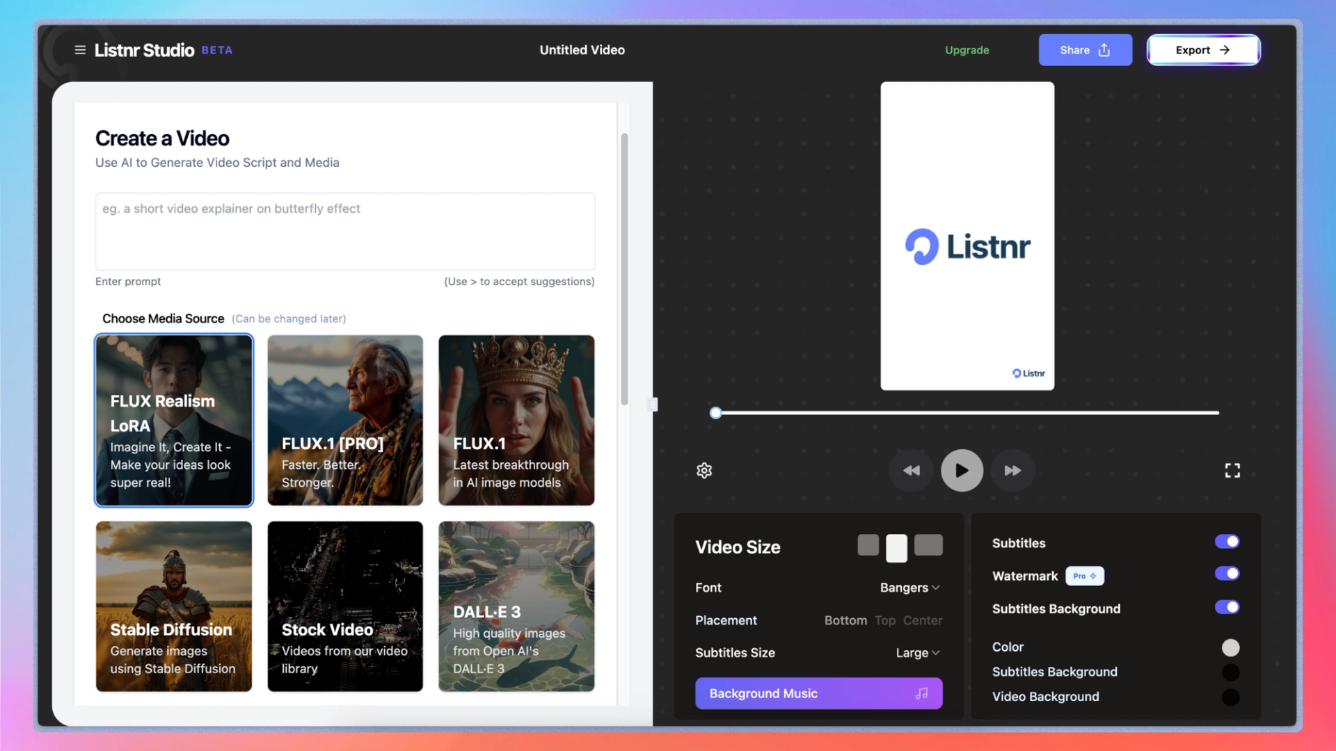Toggle the Subtitles switch off

click(x=1227, y=542)
